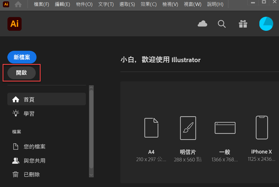
Task: Click the 1366 x 768 size text
Action: tap(225, 160)
